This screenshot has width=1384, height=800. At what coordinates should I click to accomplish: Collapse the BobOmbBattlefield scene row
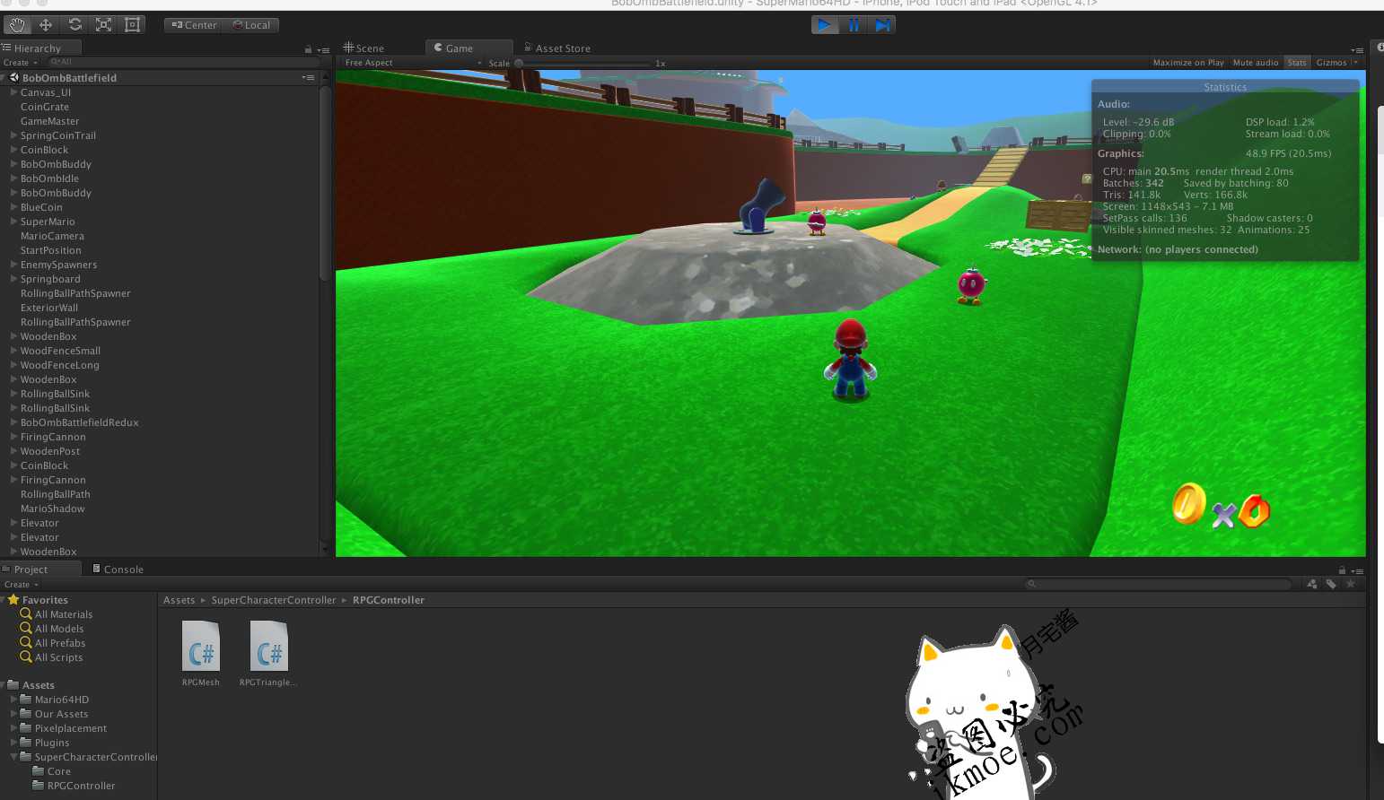click(x=4, y=78)
